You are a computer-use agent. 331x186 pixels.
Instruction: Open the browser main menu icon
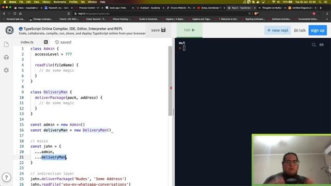(x=327, y=14)
